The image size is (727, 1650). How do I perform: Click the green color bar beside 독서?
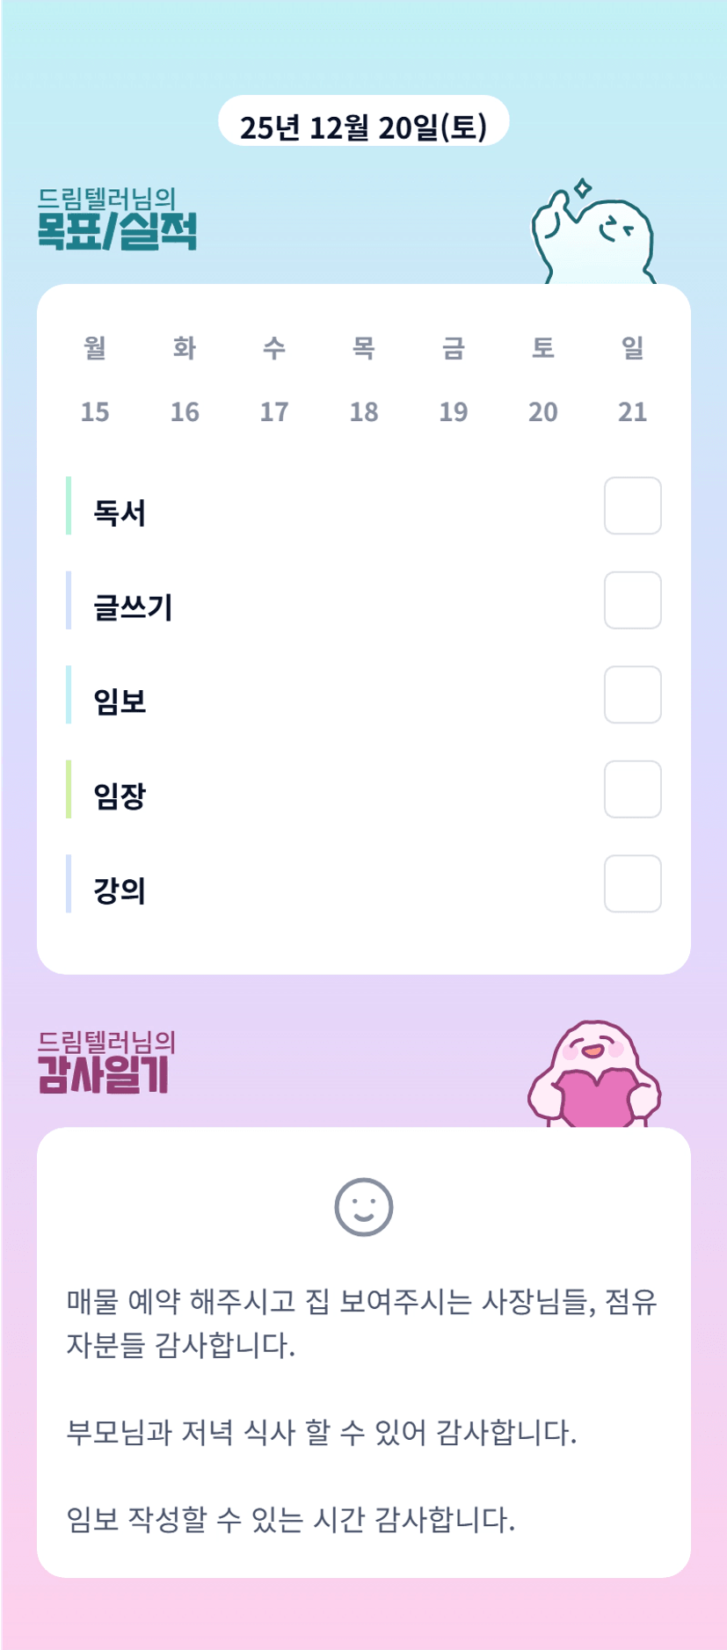pyautogui.click(x=69, y=505)
